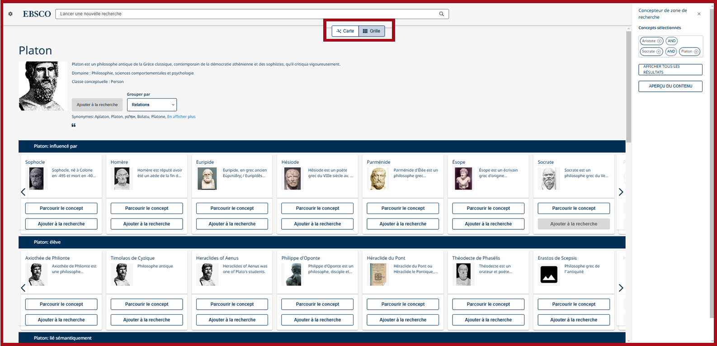Click APERÇU DU CONTENU button
Screen dimensions: 717x346
click(670, 86)
